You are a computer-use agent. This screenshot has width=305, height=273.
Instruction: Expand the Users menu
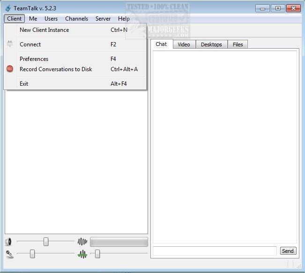pos(51,19)
